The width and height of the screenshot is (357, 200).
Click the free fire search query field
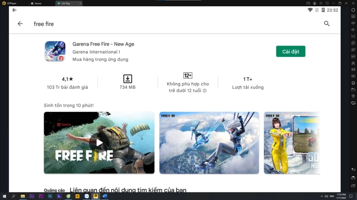coord(44,24)
